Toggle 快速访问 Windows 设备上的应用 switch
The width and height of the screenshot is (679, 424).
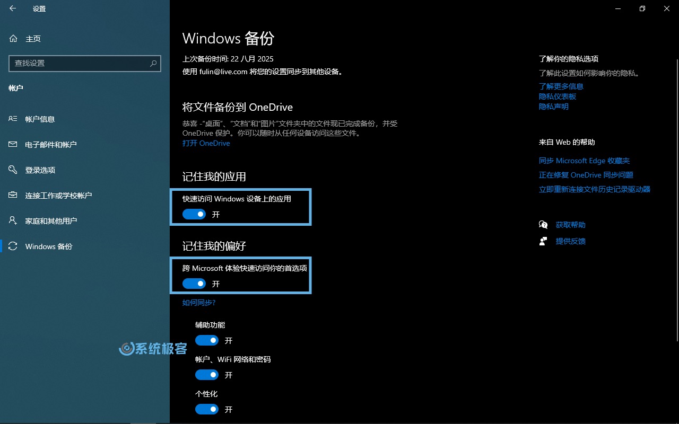(194, 214)
